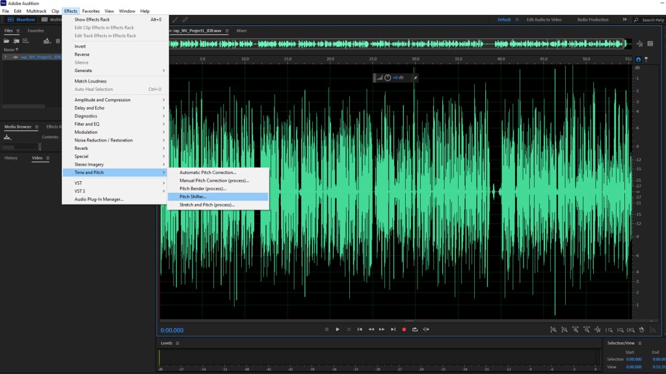Open the Window menu
666x374 pixels.
click(x=127, y=11)
